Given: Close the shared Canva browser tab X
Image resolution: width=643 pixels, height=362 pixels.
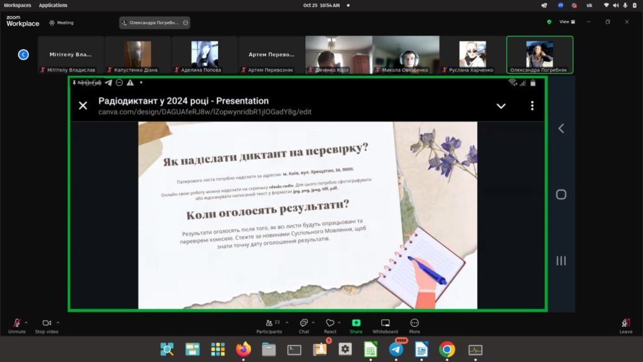Looking at the screenshot, I should click(x=83, y=106).
